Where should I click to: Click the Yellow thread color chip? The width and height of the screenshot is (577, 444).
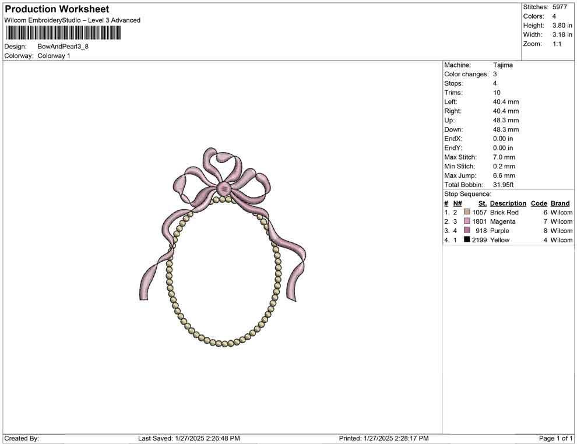[466, 240]
